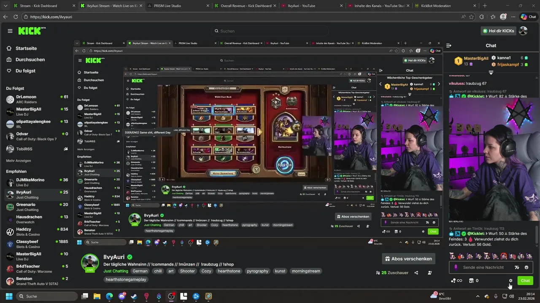The image size is (540, 303).
Task: Expand followed channels with first Mehr Anzeigen
Action: (x=19, y=161)
